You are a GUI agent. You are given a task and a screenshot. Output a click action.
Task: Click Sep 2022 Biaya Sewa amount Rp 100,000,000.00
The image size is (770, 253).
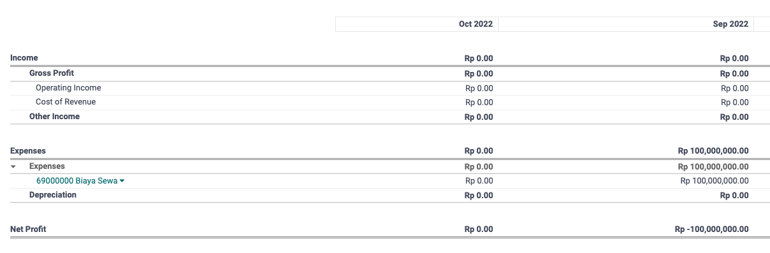tap(715, 181)
